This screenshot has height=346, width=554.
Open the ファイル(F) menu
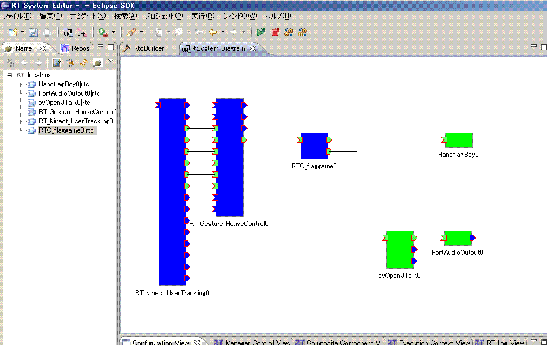(x=17, y=16)
